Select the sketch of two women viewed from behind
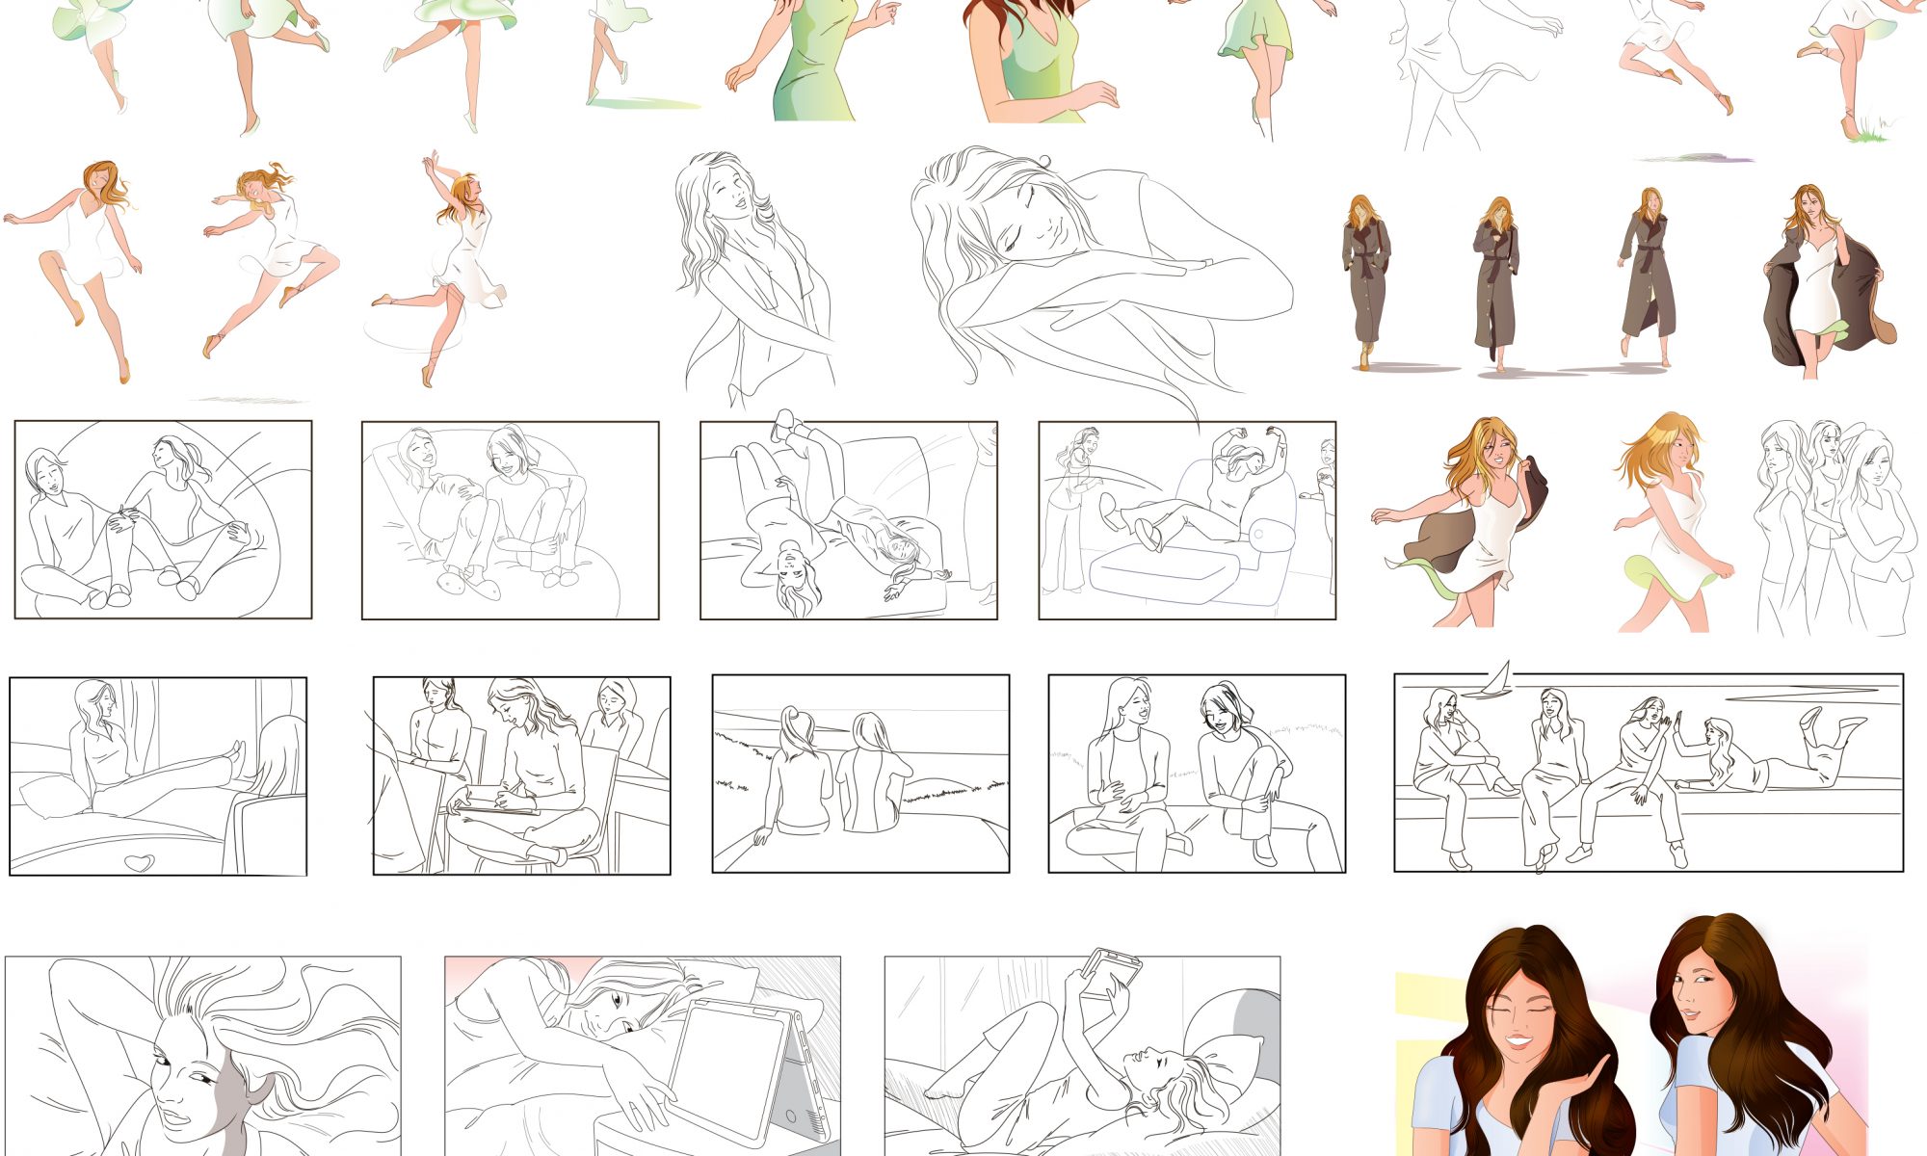1927x1156 pixels. (x=860, y=774)
